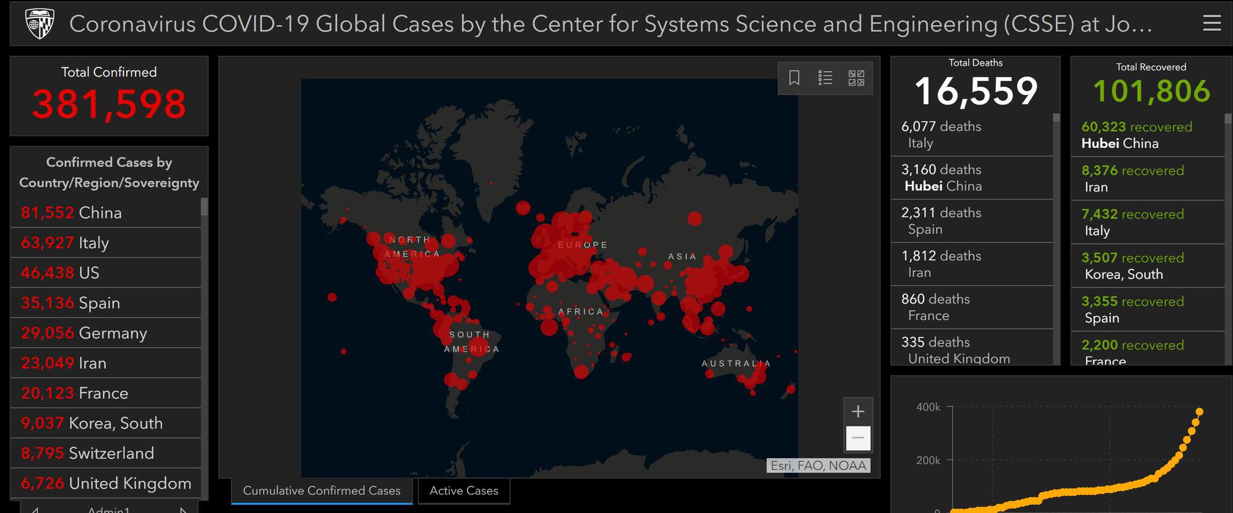Switch to the Active Cases tab
The width and height of the screenshot is (1233, 513).
click(x=464, y=491)
